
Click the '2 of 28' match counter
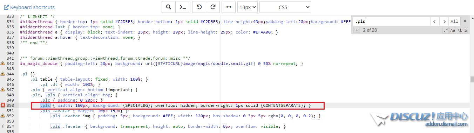click(370, 30)
